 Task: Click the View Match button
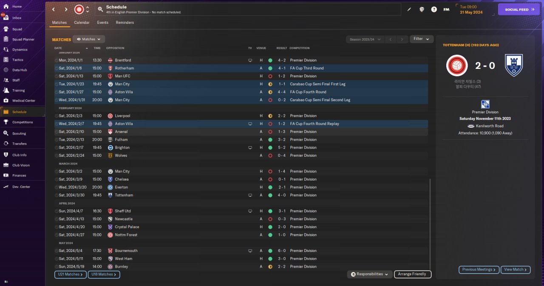click(516, 269)
